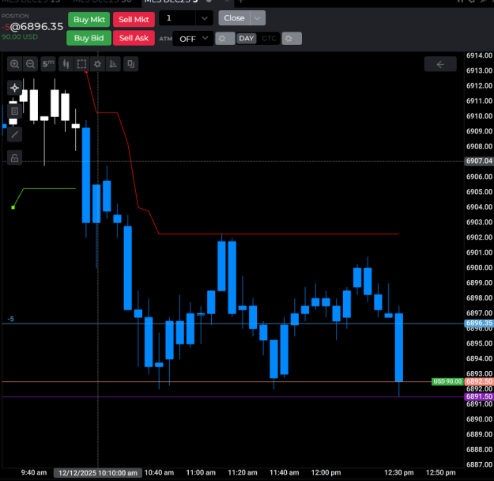Click the 6914.00 price axis label

[479, 55]
